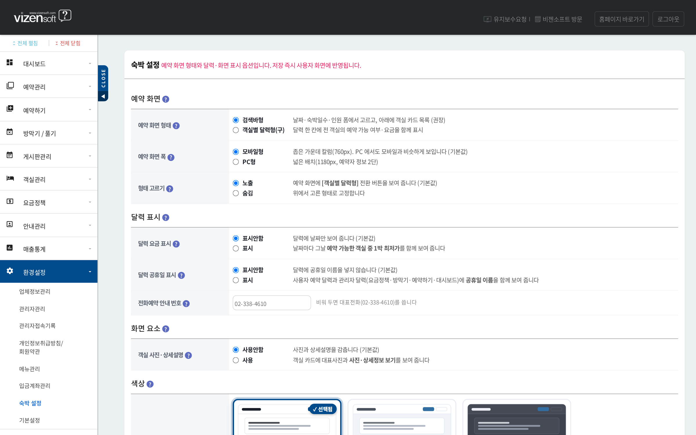Select the dark color theme swatch
Viewport: 696px width, 435px height.
(x=516, y=418)
